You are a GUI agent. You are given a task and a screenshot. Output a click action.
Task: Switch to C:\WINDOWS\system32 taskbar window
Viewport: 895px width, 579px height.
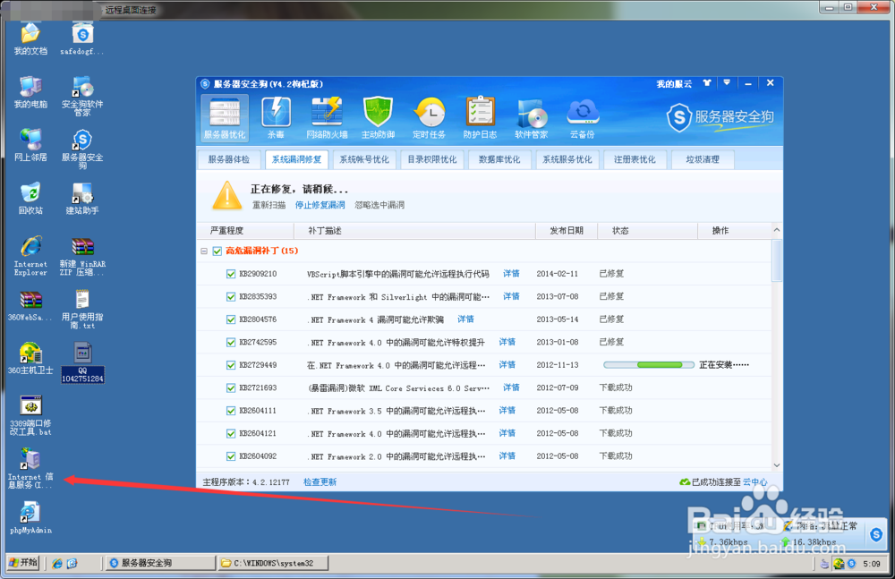point(273,563)
